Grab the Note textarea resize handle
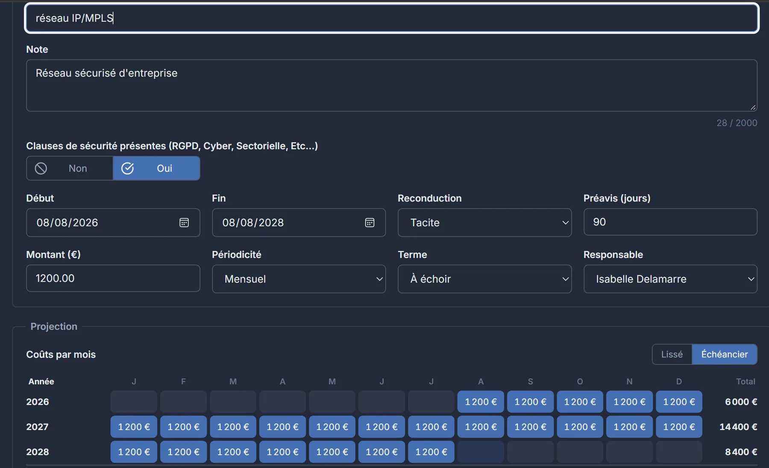The height and width of the screenshot is (468, 769). pyautogui.click(x=753, y=107)
